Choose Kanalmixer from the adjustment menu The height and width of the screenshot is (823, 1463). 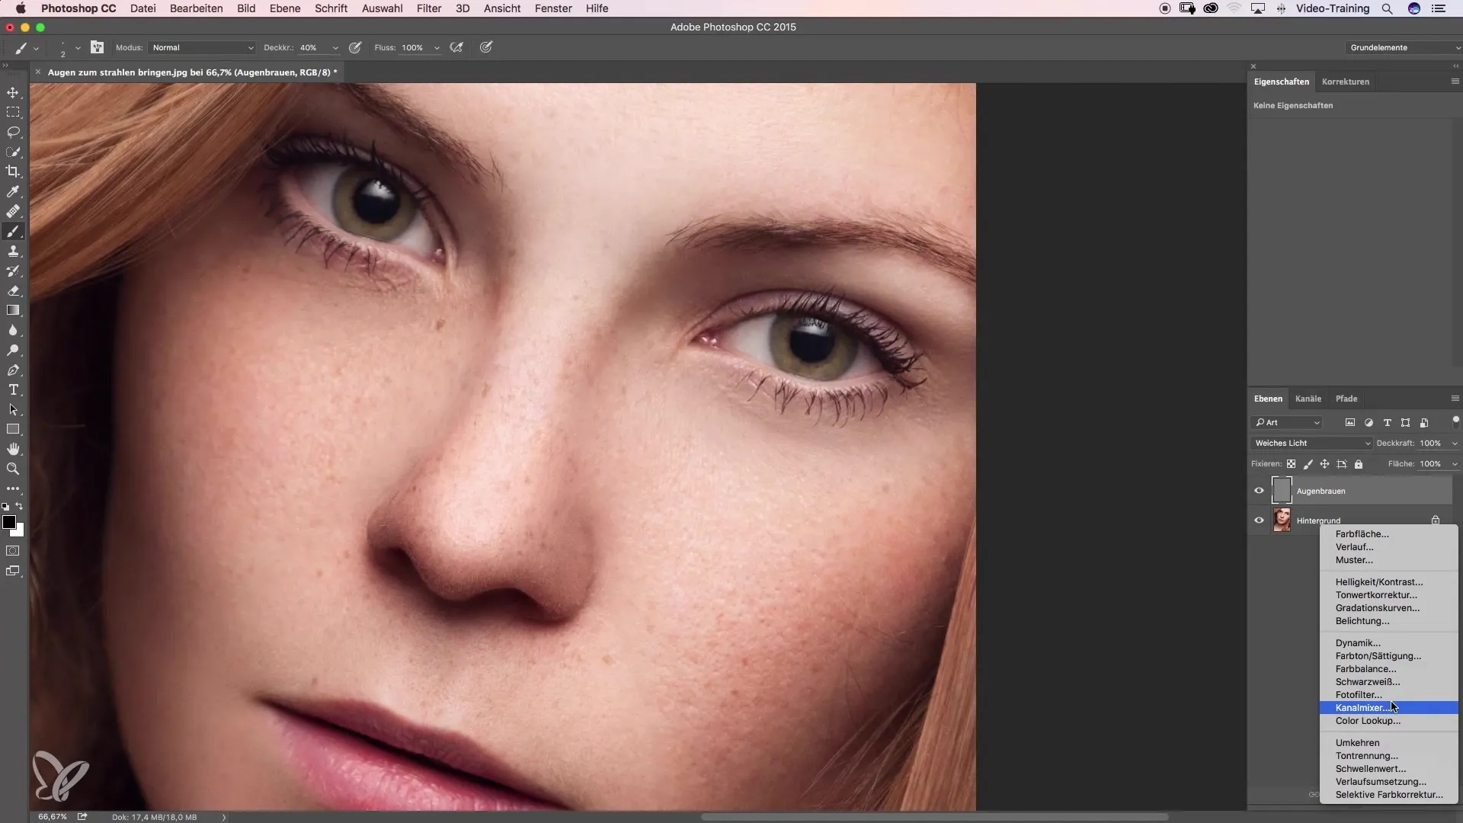click(1388, 708)
